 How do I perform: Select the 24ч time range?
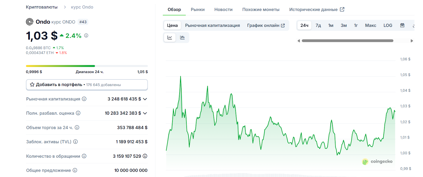[304, 25]
